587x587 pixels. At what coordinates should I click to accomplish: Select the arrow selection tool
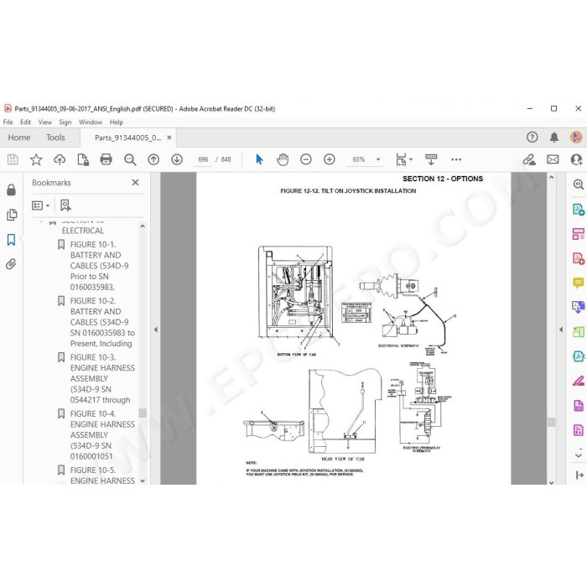[259, 159]
